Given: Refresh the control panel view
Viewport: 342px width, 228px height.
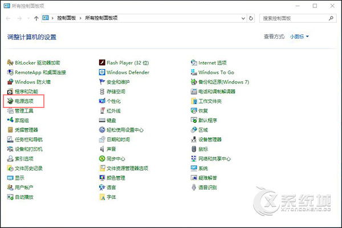Looking at the screenshot, I should (251, 18).
